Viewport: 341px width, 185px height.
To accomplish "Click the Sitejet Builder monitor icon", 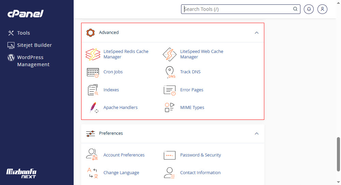I will [11, 45].
